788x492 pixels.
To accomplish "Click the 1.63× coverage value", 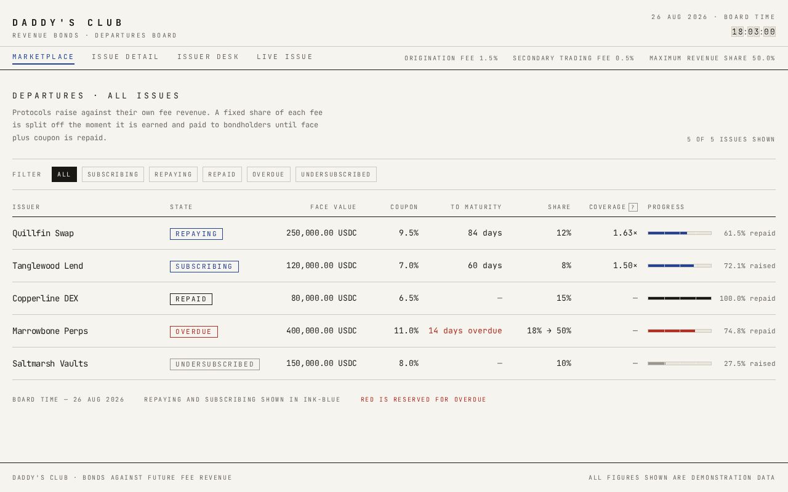I will (625, 233).
